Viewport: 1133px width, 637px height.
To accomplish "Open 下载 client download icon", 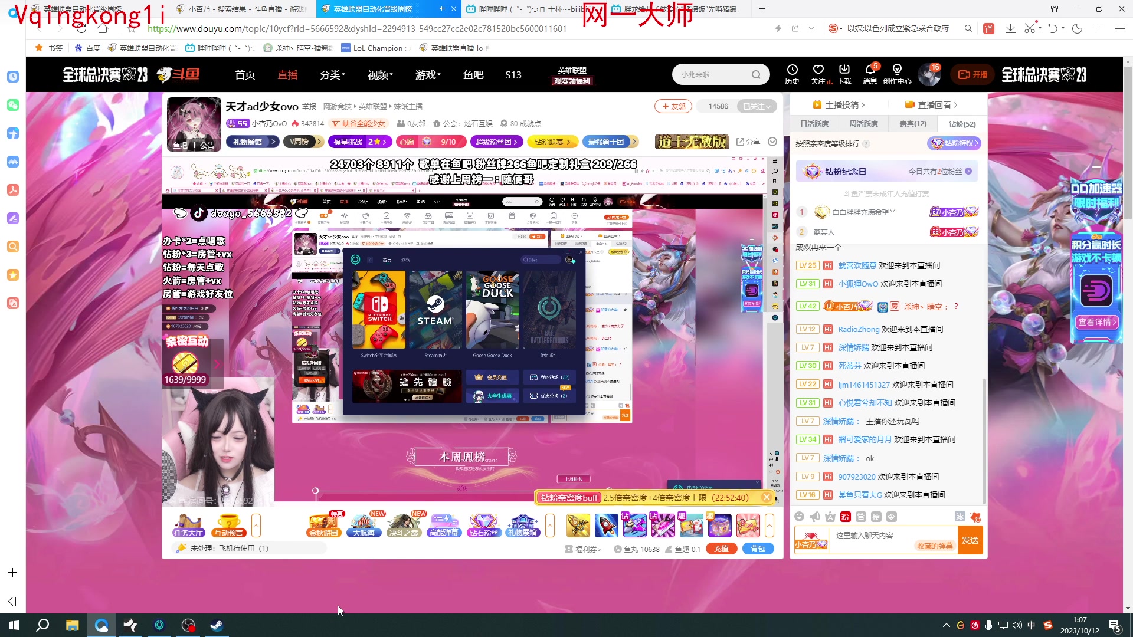I will point(844,74).
